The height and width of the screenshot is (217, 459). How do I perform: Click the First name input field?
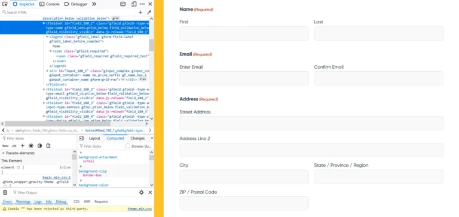(244, 33)
